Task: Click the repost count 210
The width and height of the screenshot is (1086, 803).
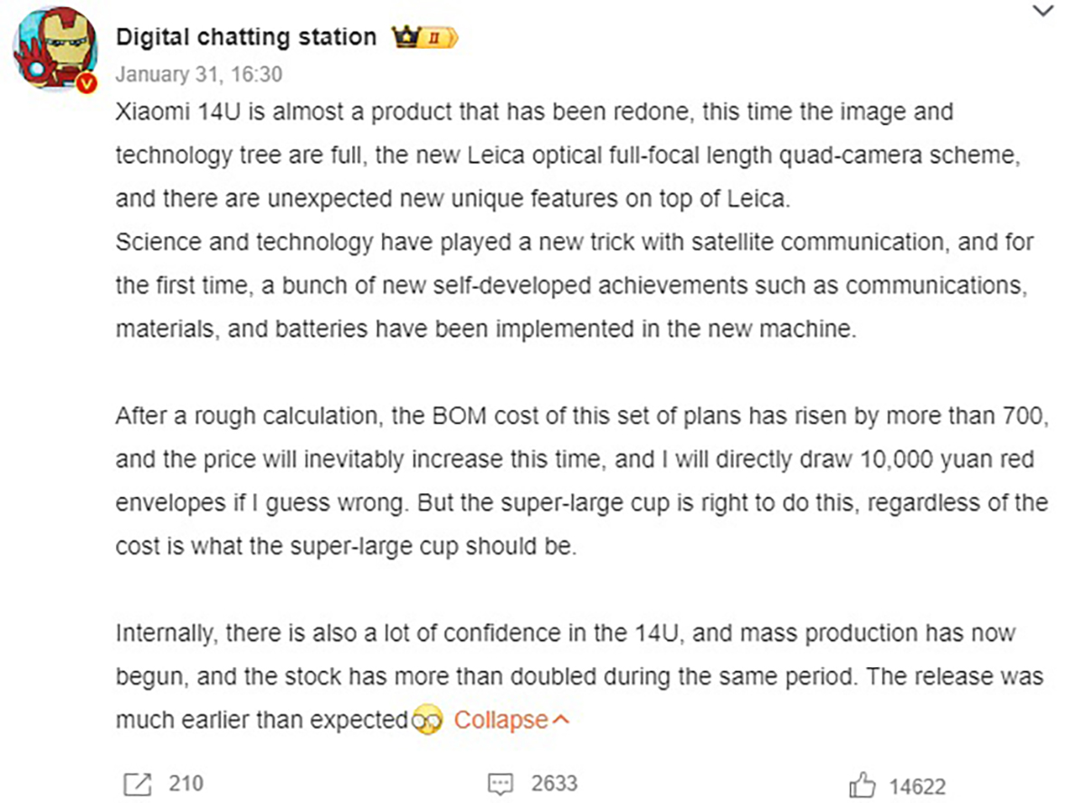Action: click(186, 784)
